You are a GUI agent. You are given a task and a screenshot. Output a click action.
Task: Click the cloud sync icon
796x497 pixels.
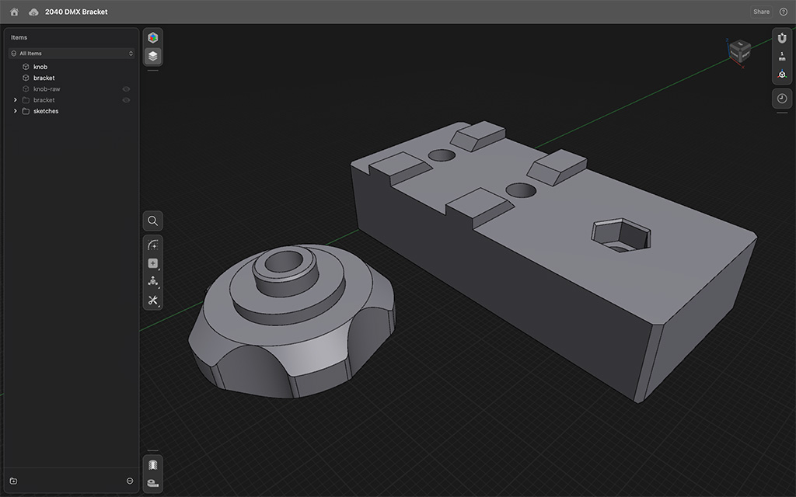click(33, 12)
